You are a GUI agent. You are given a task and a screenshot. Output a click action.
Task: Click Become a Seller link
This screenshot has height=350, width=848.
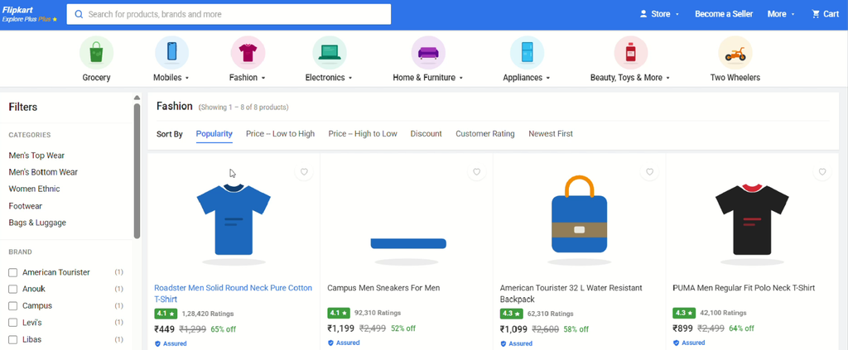point(724,14)
